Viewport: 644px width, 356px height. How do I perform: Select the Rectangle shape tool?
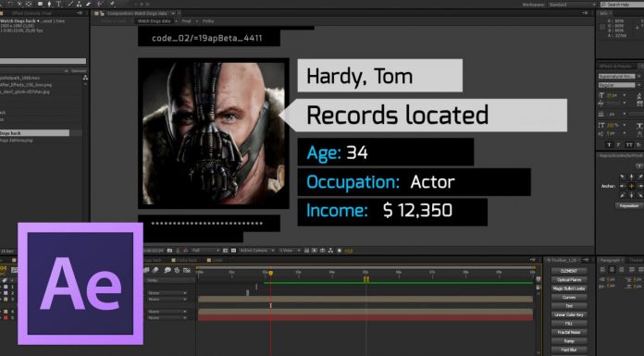pyautogui.click(x=41, y=4)
